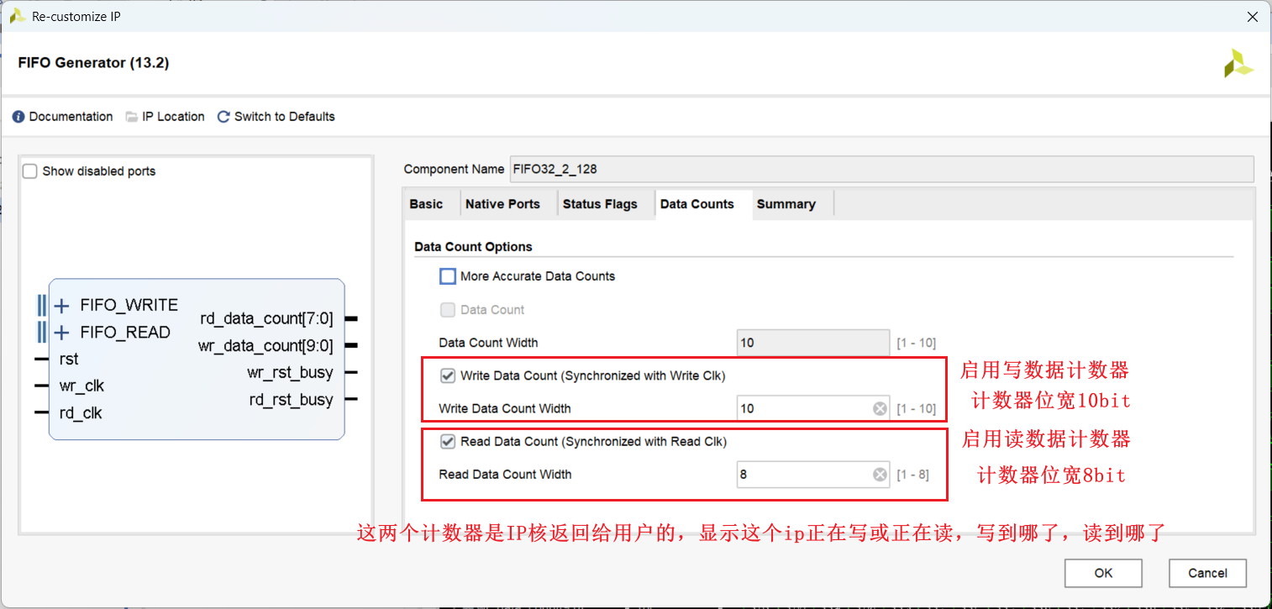The width and height of the screenshot is (1272, 609).
Task: Go to the Status Flags tab
Action: [600, 204]
